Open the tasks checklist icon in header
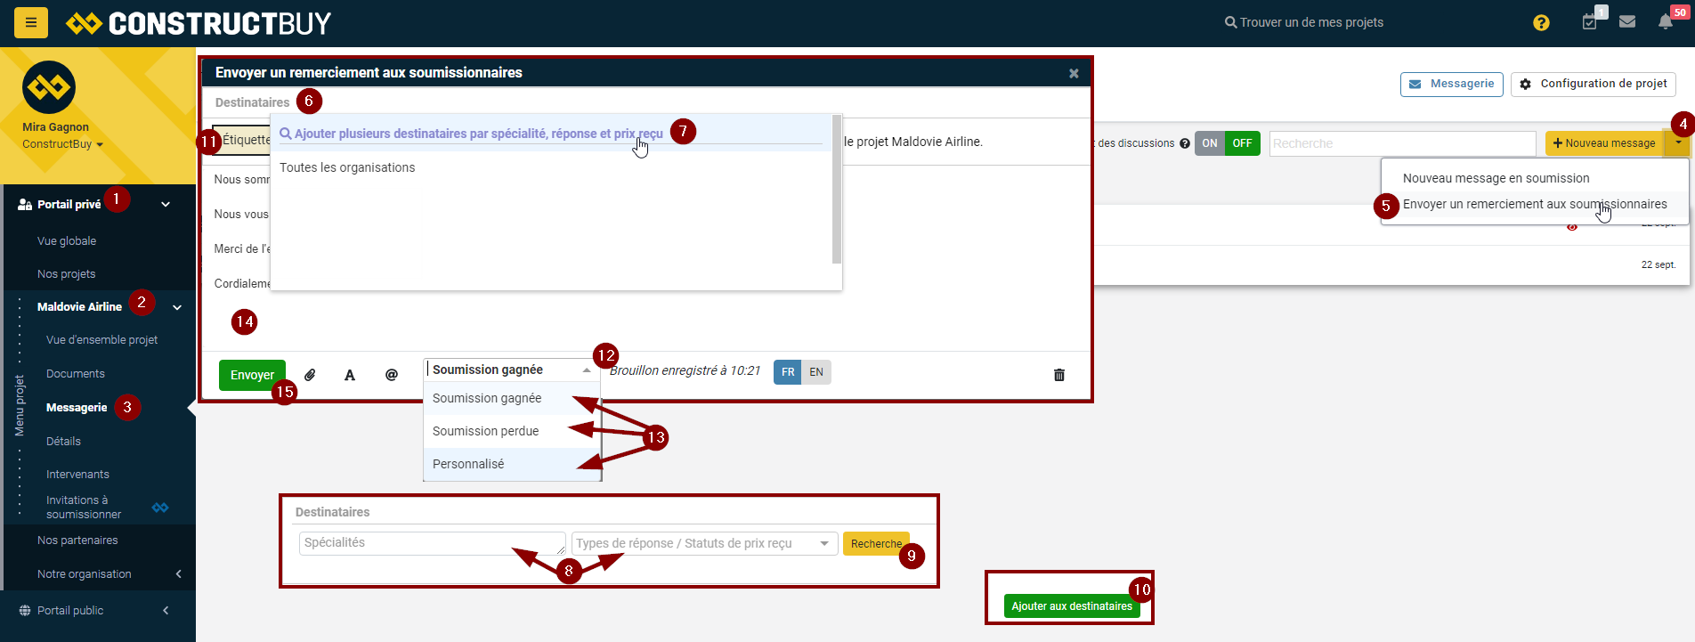This screenshot has height=642, width=1695. click(x=1590, y=22)
